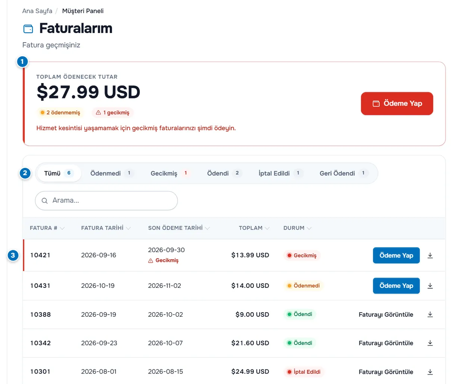The height and width of the screenshot is (384, 451).
Task: Download invoice 10421 with the download icon
Action: [x=430, y=255]
